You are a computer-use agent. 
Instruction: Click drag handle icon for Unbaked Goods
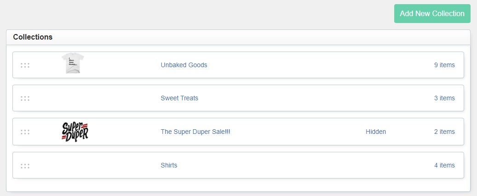(x=25, y=65)
